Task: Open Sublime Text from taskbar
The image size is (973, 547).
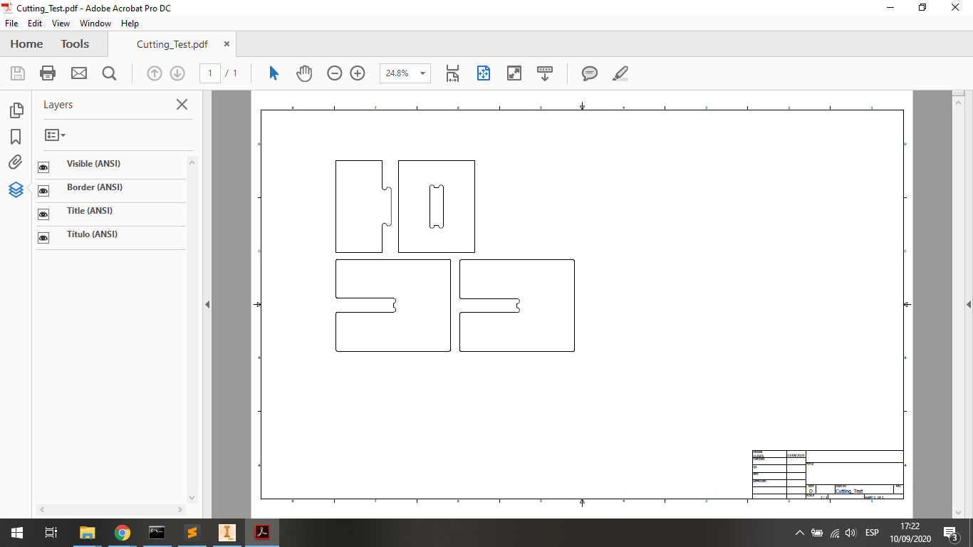Action: 192,533
